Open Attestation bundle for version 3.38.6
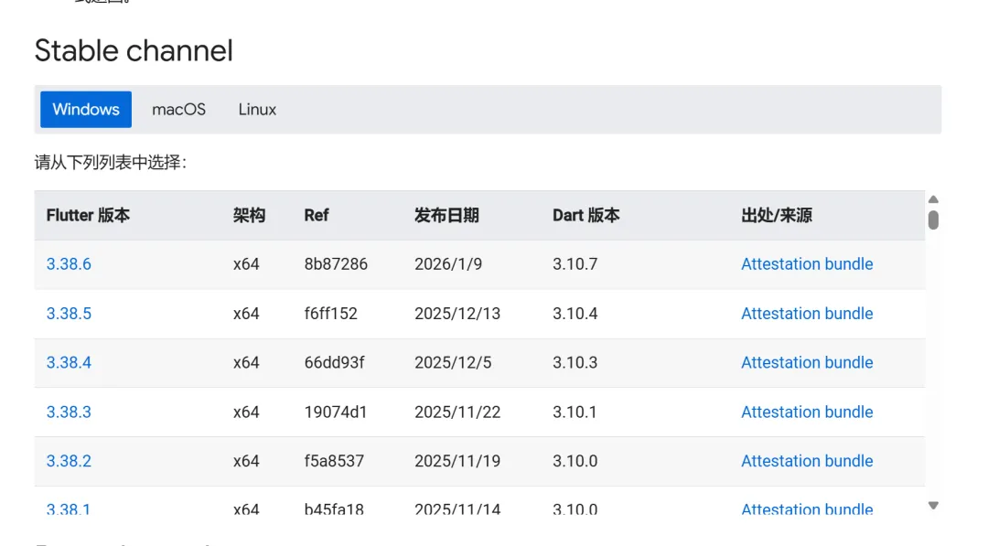The height and width of the screenshot is (546, 988). [x=807, y=264]
